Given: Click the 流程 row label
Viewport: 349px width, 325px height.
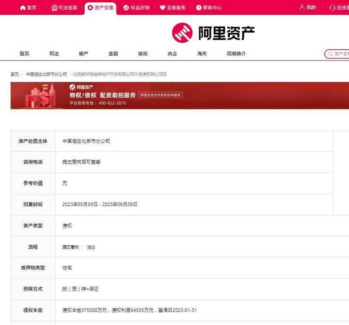Looking at the screenshot, I should tap(33, 247).
